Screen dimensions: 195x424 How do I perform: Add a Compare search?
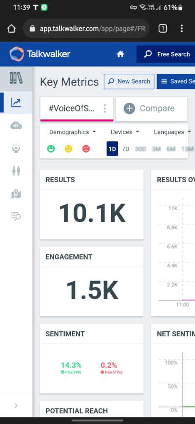pyautogui.click(x=151, y=109)
